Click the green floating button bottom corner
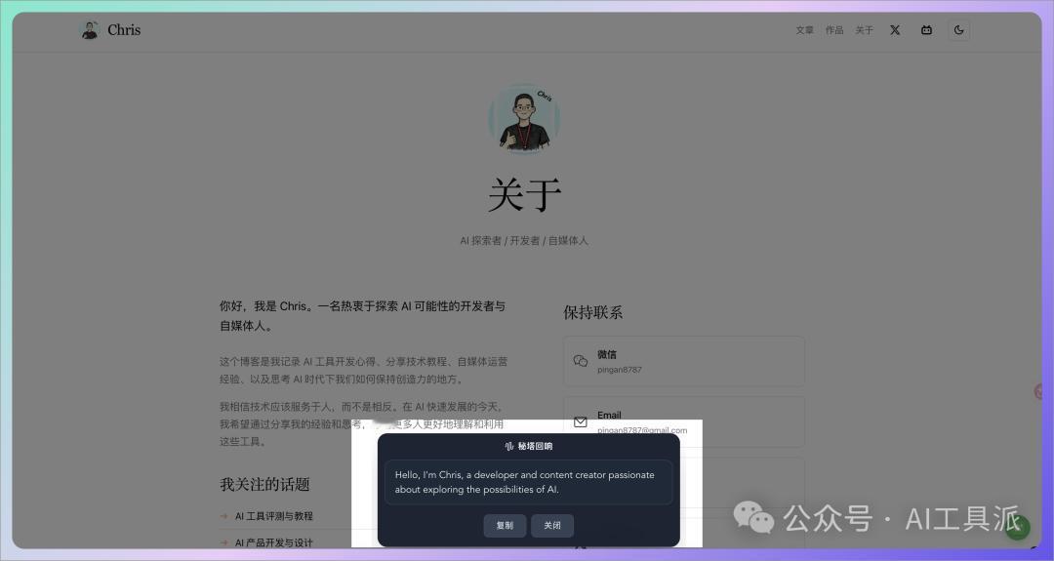 click(1018, 528)
